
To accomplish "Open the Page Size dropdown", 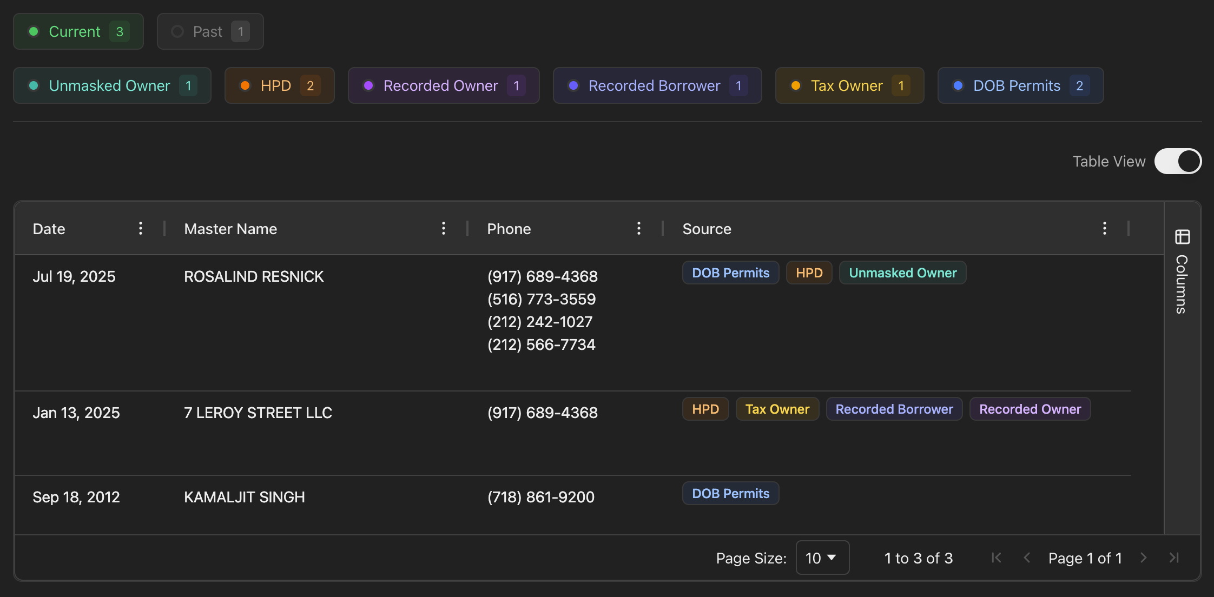I will 822,558.
